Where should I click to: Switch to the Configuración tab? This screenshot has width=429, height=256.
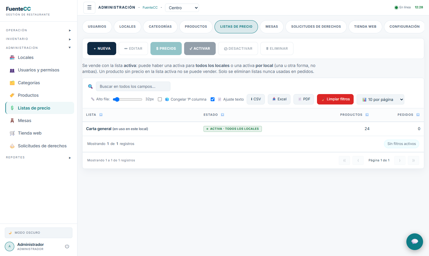tap(404, 27)
